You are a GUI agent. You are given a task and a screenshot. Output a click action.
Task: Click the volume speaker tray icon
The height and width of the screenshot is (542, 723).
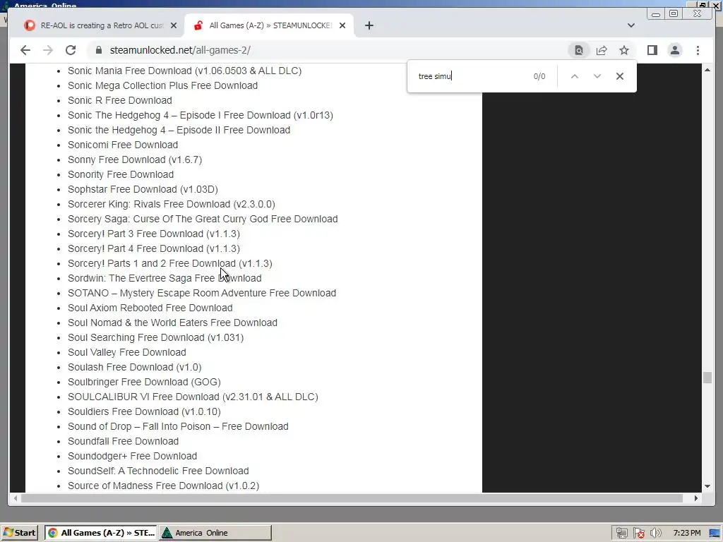pos(655,534)
